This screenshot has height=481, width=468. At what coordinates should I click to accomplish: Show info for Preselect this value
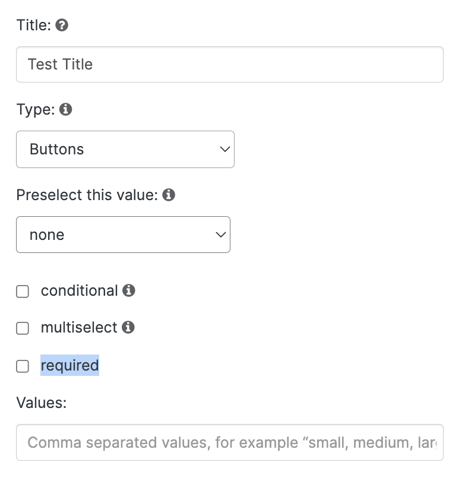pos(169,195)
